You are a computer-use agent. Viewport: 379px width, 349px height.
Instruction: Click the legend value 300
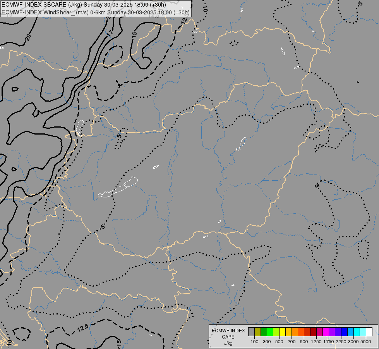(x=267, y=342)
